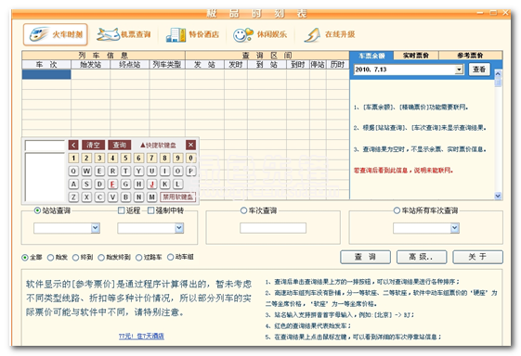The image size is (521, 356).
Task: Expand the station dropdown under 车站所有车次查询
Action: (454, 228)
